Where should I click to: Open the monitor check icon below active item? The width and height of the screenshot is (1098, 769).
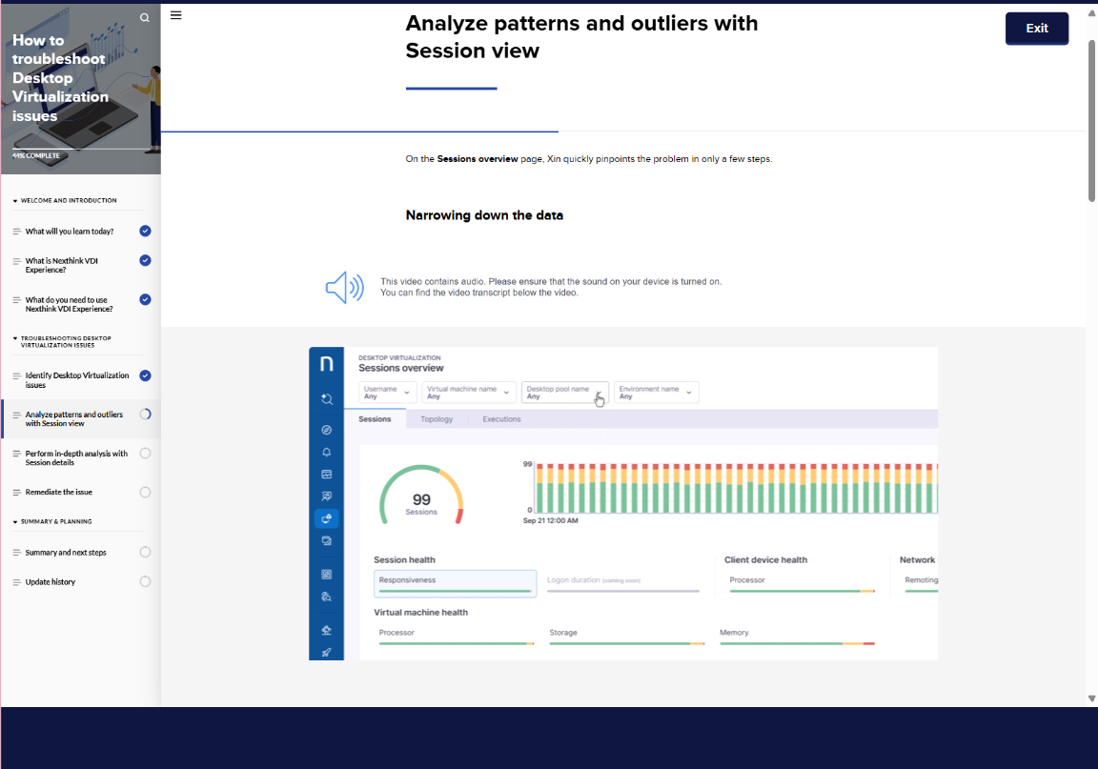tap(326, 540)
